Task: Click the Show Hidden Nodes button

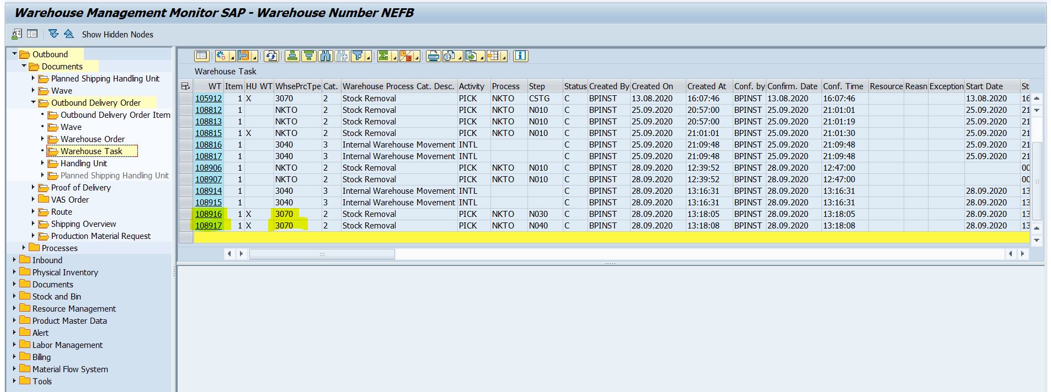Action: click(118, 34)
